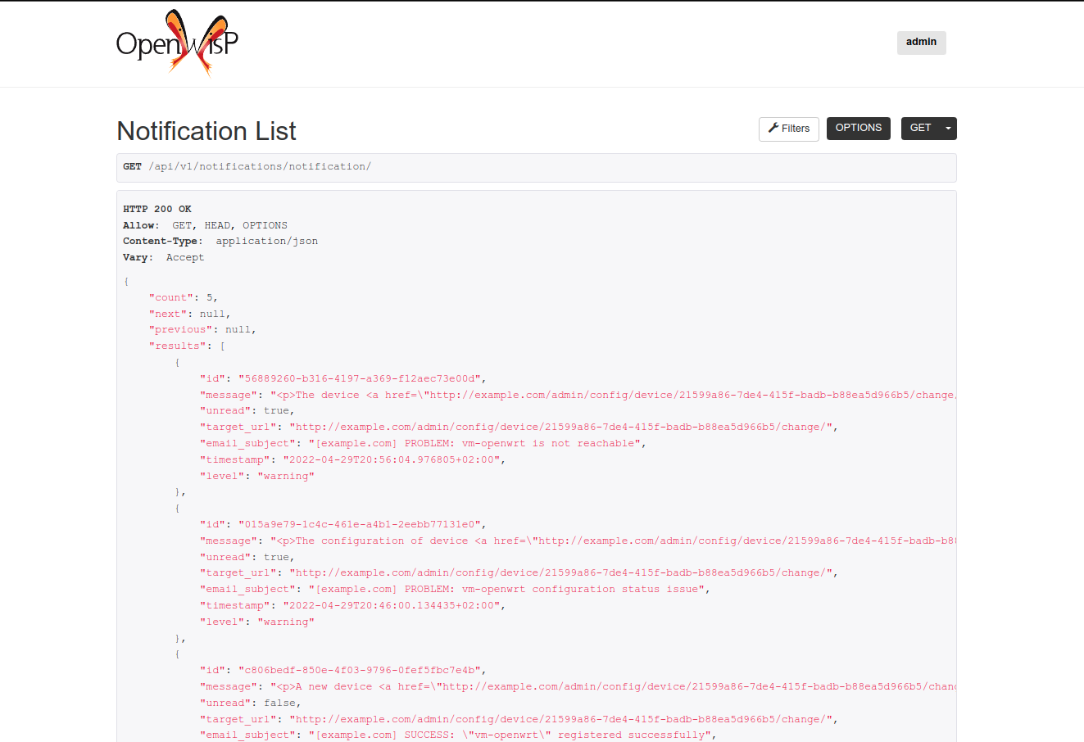Open the GET format dropdown caret
This screenshot has height=742, width=1084.
947,128
